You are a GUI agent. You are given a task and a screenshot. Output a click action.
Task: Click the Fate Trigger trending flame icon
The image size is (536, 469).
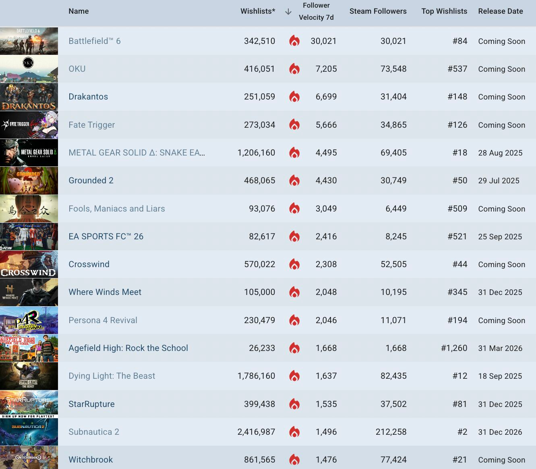(294, 125)
